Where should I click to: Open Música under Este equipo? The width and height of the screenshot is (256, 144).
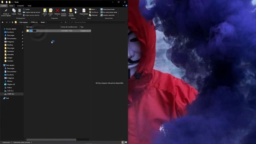pos(10,81)
